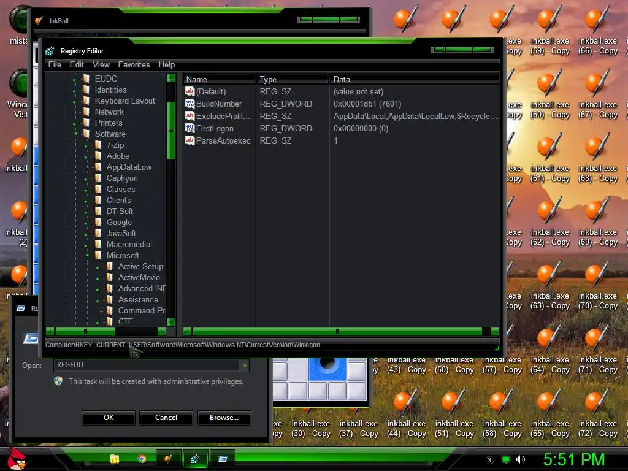
Task: Expand the Google key node
Action: (86, 223)
